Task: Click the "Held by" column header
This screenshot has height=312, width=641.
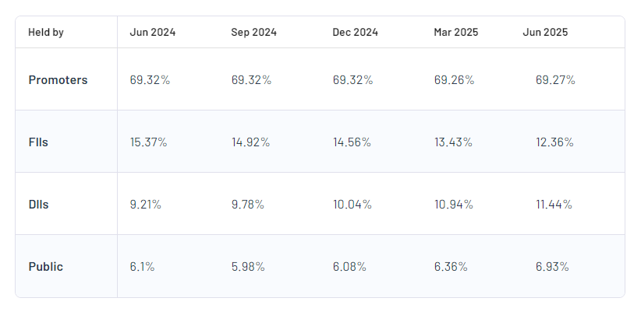Action: pyautogui.click(x=46, y=33)
